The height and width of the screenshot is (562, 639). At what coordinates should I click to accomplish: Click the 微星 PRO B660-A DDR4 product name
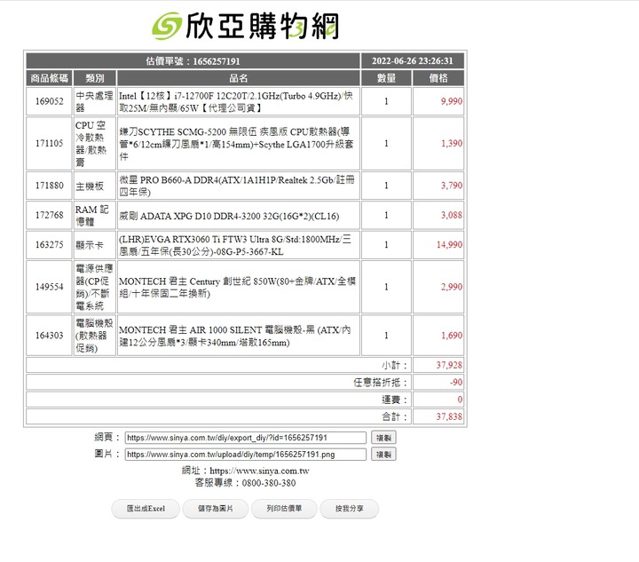pyautogui.click(x=239, y=186)
